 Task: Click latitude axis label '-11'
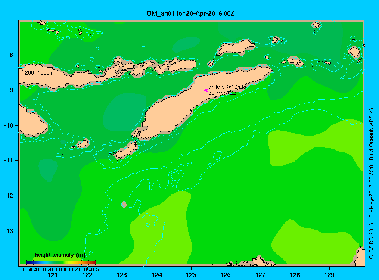9,160
